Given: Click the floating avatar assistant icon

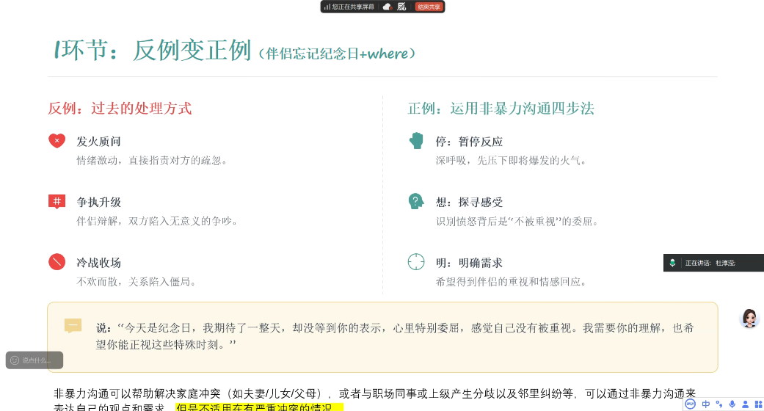Looking at the screenshot, I should pos(749,318).
